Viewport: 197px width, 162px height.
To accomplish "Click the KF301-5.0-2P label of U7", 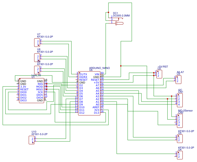I will [45, 37].
